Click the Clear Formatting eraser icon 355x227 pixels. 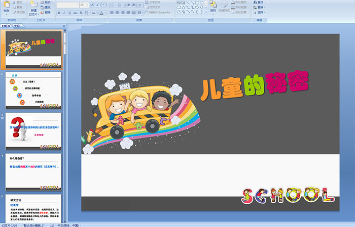point(104,5)
